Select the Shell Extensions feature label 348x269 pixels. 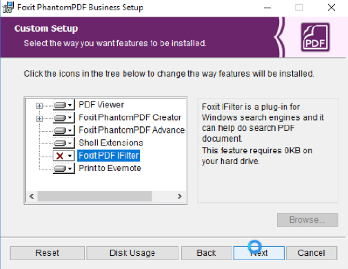[x=111, y=143]
